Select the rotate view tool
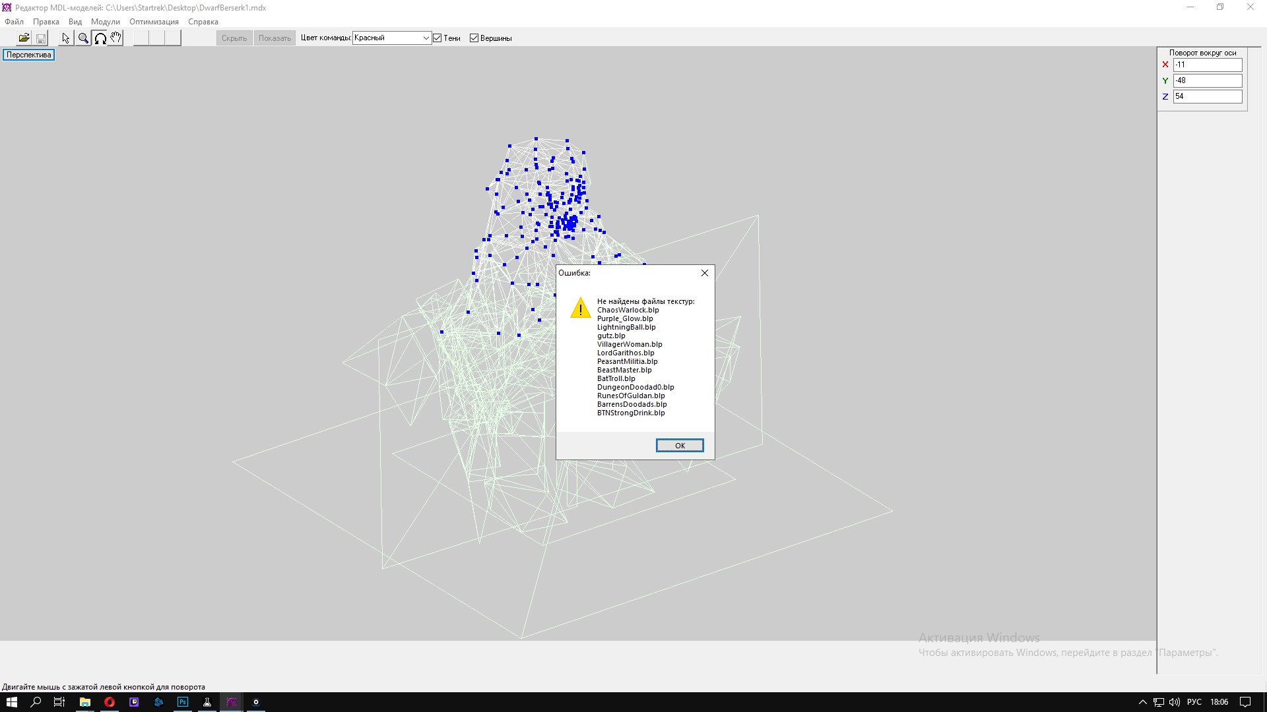Image resolution: width=1267 pixels, height=712 pixels. [100, 38]
